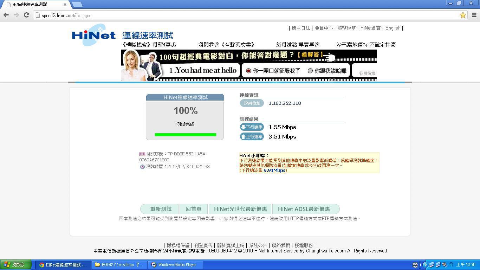Click the barcode icon beside 測試序號

pos(142,154)
